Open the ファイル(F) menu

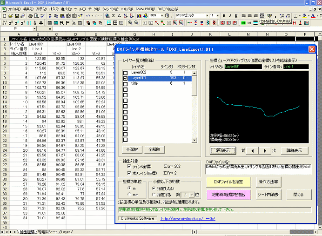click(x=14, y=9)
